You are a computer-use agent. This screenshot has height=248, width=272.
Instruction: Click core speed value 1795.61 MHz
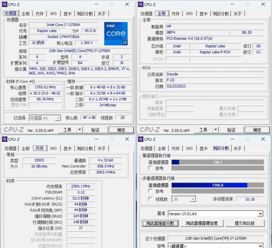tap(45, 87)
